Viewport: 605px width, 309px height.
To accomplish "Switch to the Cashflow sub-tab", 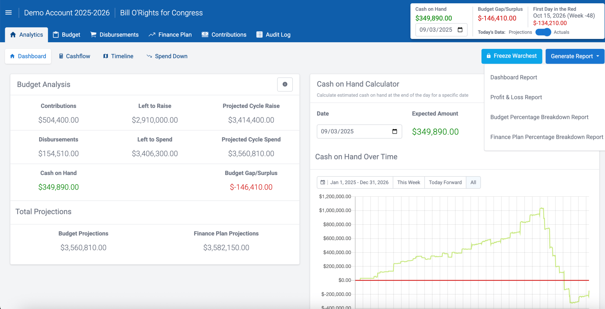I will click(x=74, y=56).
